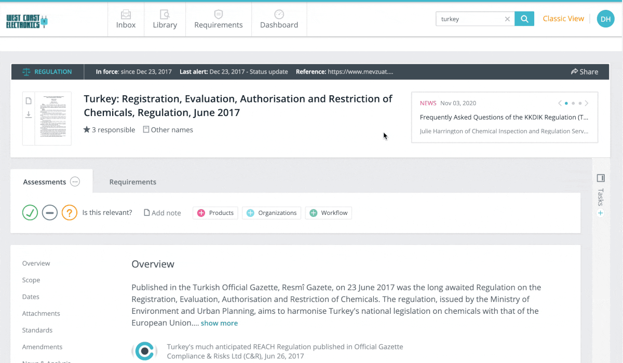Select the orange question mark relevance option
The image size is (623, 363).
(x=69, y=212)
